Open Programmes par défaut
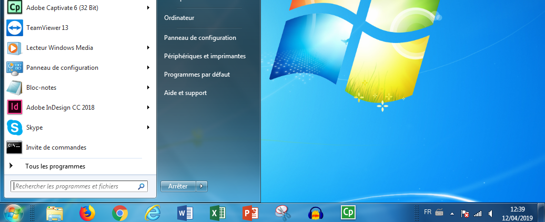Image resolution: width=545 pixels, height=222 pixels. click(197, 75)
